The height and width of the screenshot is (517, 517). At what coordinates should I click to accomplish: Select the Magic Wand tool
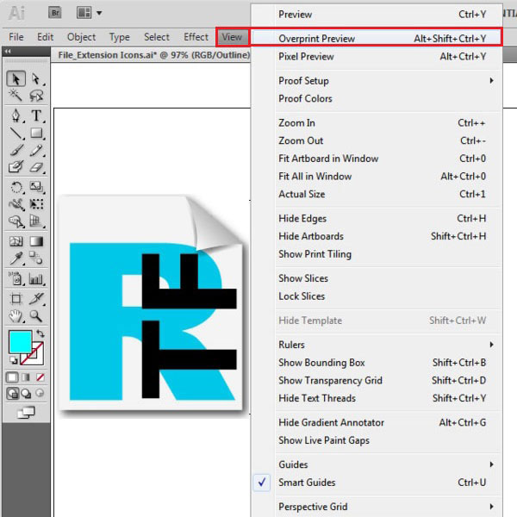[x=16, y=96]
